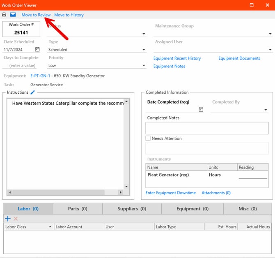Open Date Completed calendar picker
The image size is (275, 258).
(201, 110)
